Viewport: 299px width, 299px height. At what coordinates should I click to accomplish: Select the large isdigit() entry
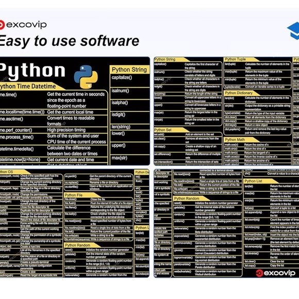coord(119,114)
